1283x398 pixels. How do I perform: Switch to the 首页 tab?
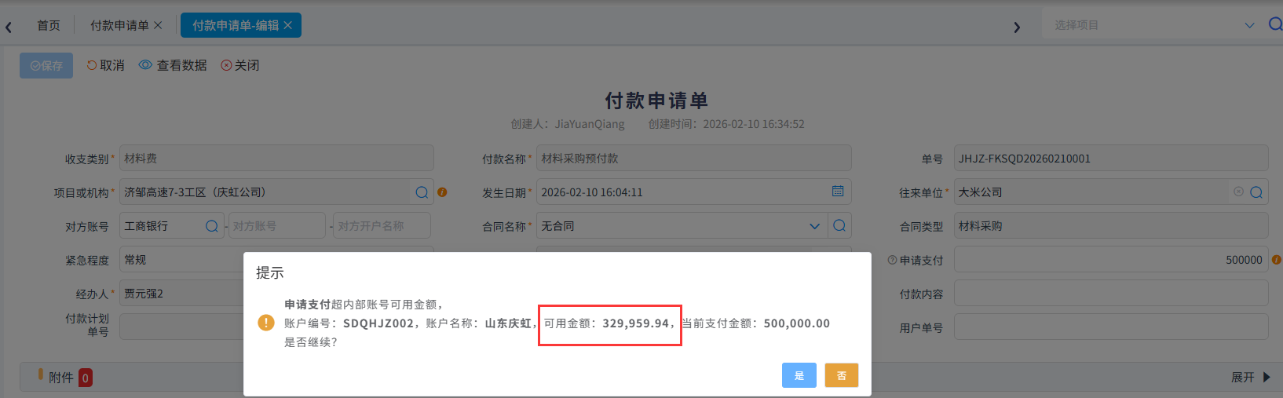pos(49,25)
